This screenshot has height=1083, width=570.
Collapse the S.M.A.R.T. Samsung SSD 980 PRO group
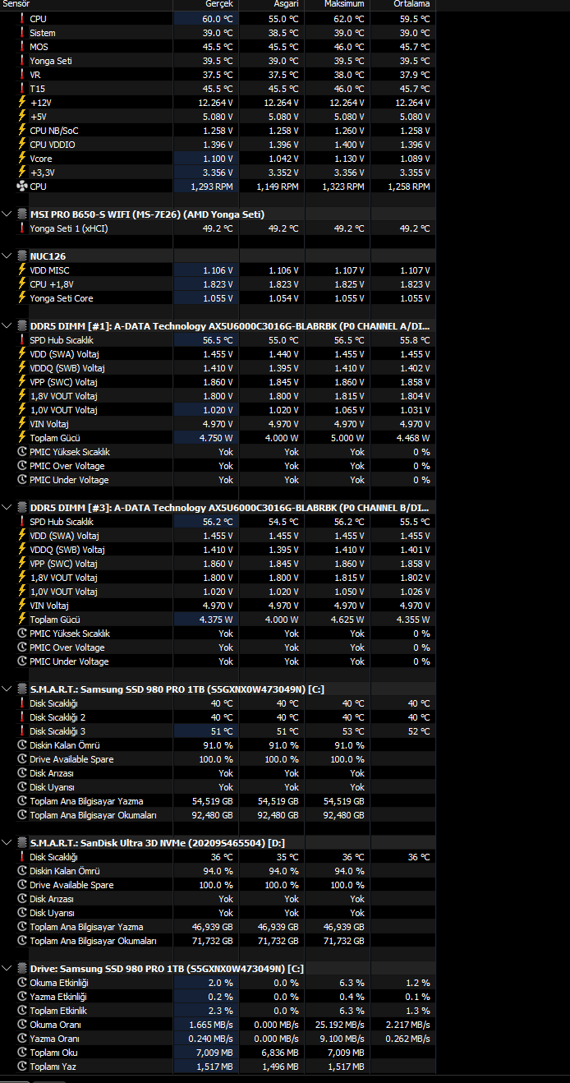[x=7, y=689]
